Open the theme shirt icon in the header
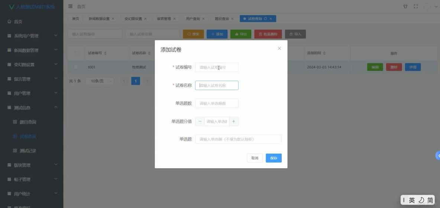Image resolution: width=440 pixels, height=208 pixels. 405,6
